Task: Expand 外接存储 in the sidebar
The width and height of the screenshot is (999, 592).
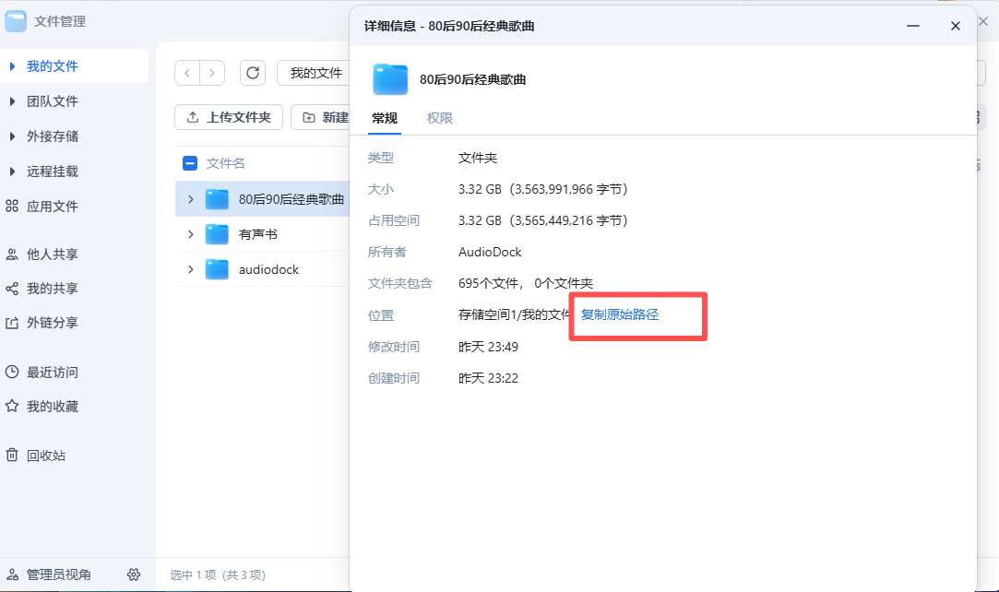Action: tap(12, 136)
